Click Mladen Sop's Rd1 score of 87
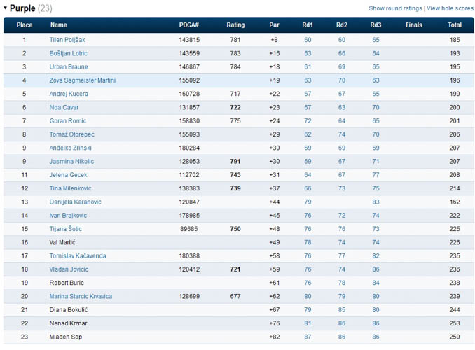475x350 pixels. (x=308, y=337)
